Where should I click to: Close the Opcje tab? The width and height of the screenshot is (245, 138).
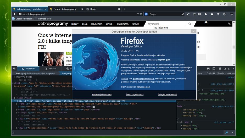[119, 9]
